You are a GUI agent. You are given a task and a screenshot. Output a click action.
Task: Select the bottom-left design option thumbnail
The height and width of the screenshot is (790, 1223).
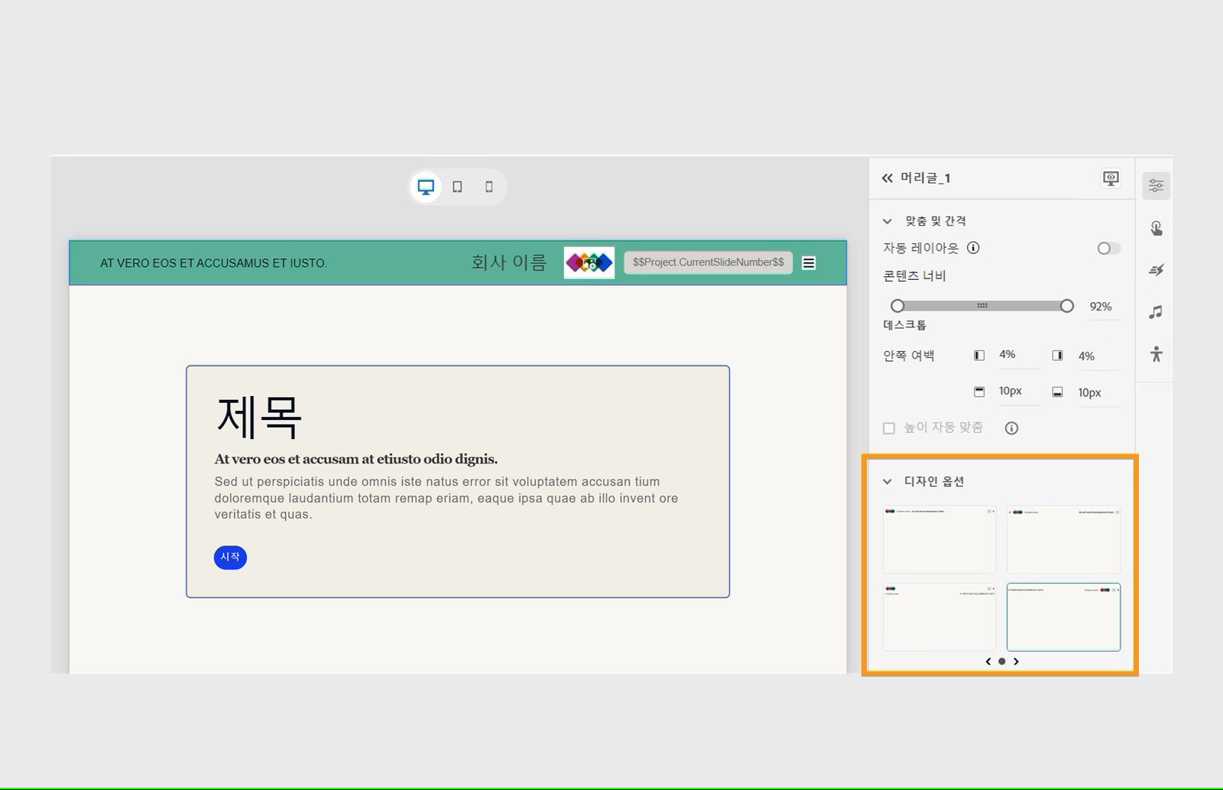(x=939, y=617)
